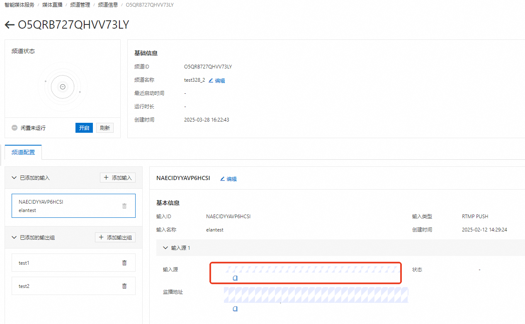Click the input creation time 2025-02-12 14:29:24

[x=485, y=229]
